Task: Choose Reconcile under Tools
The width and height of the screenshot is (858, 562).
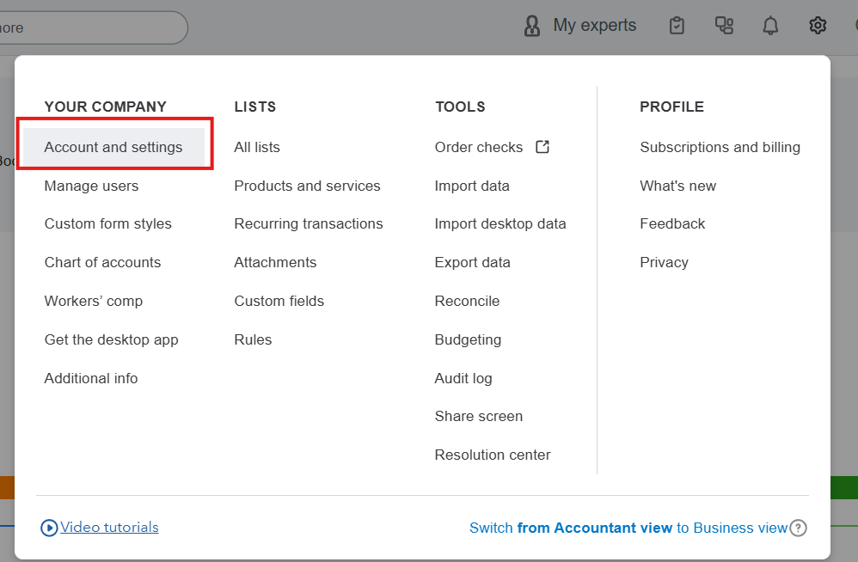Action: pyautogui.click(x=467, y=301)
